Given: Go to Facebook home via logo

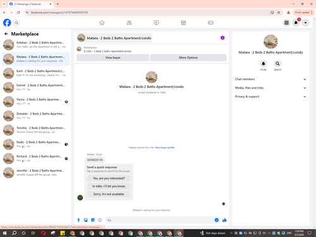Looking at the screenshot, I should click(x=7, y=23).
